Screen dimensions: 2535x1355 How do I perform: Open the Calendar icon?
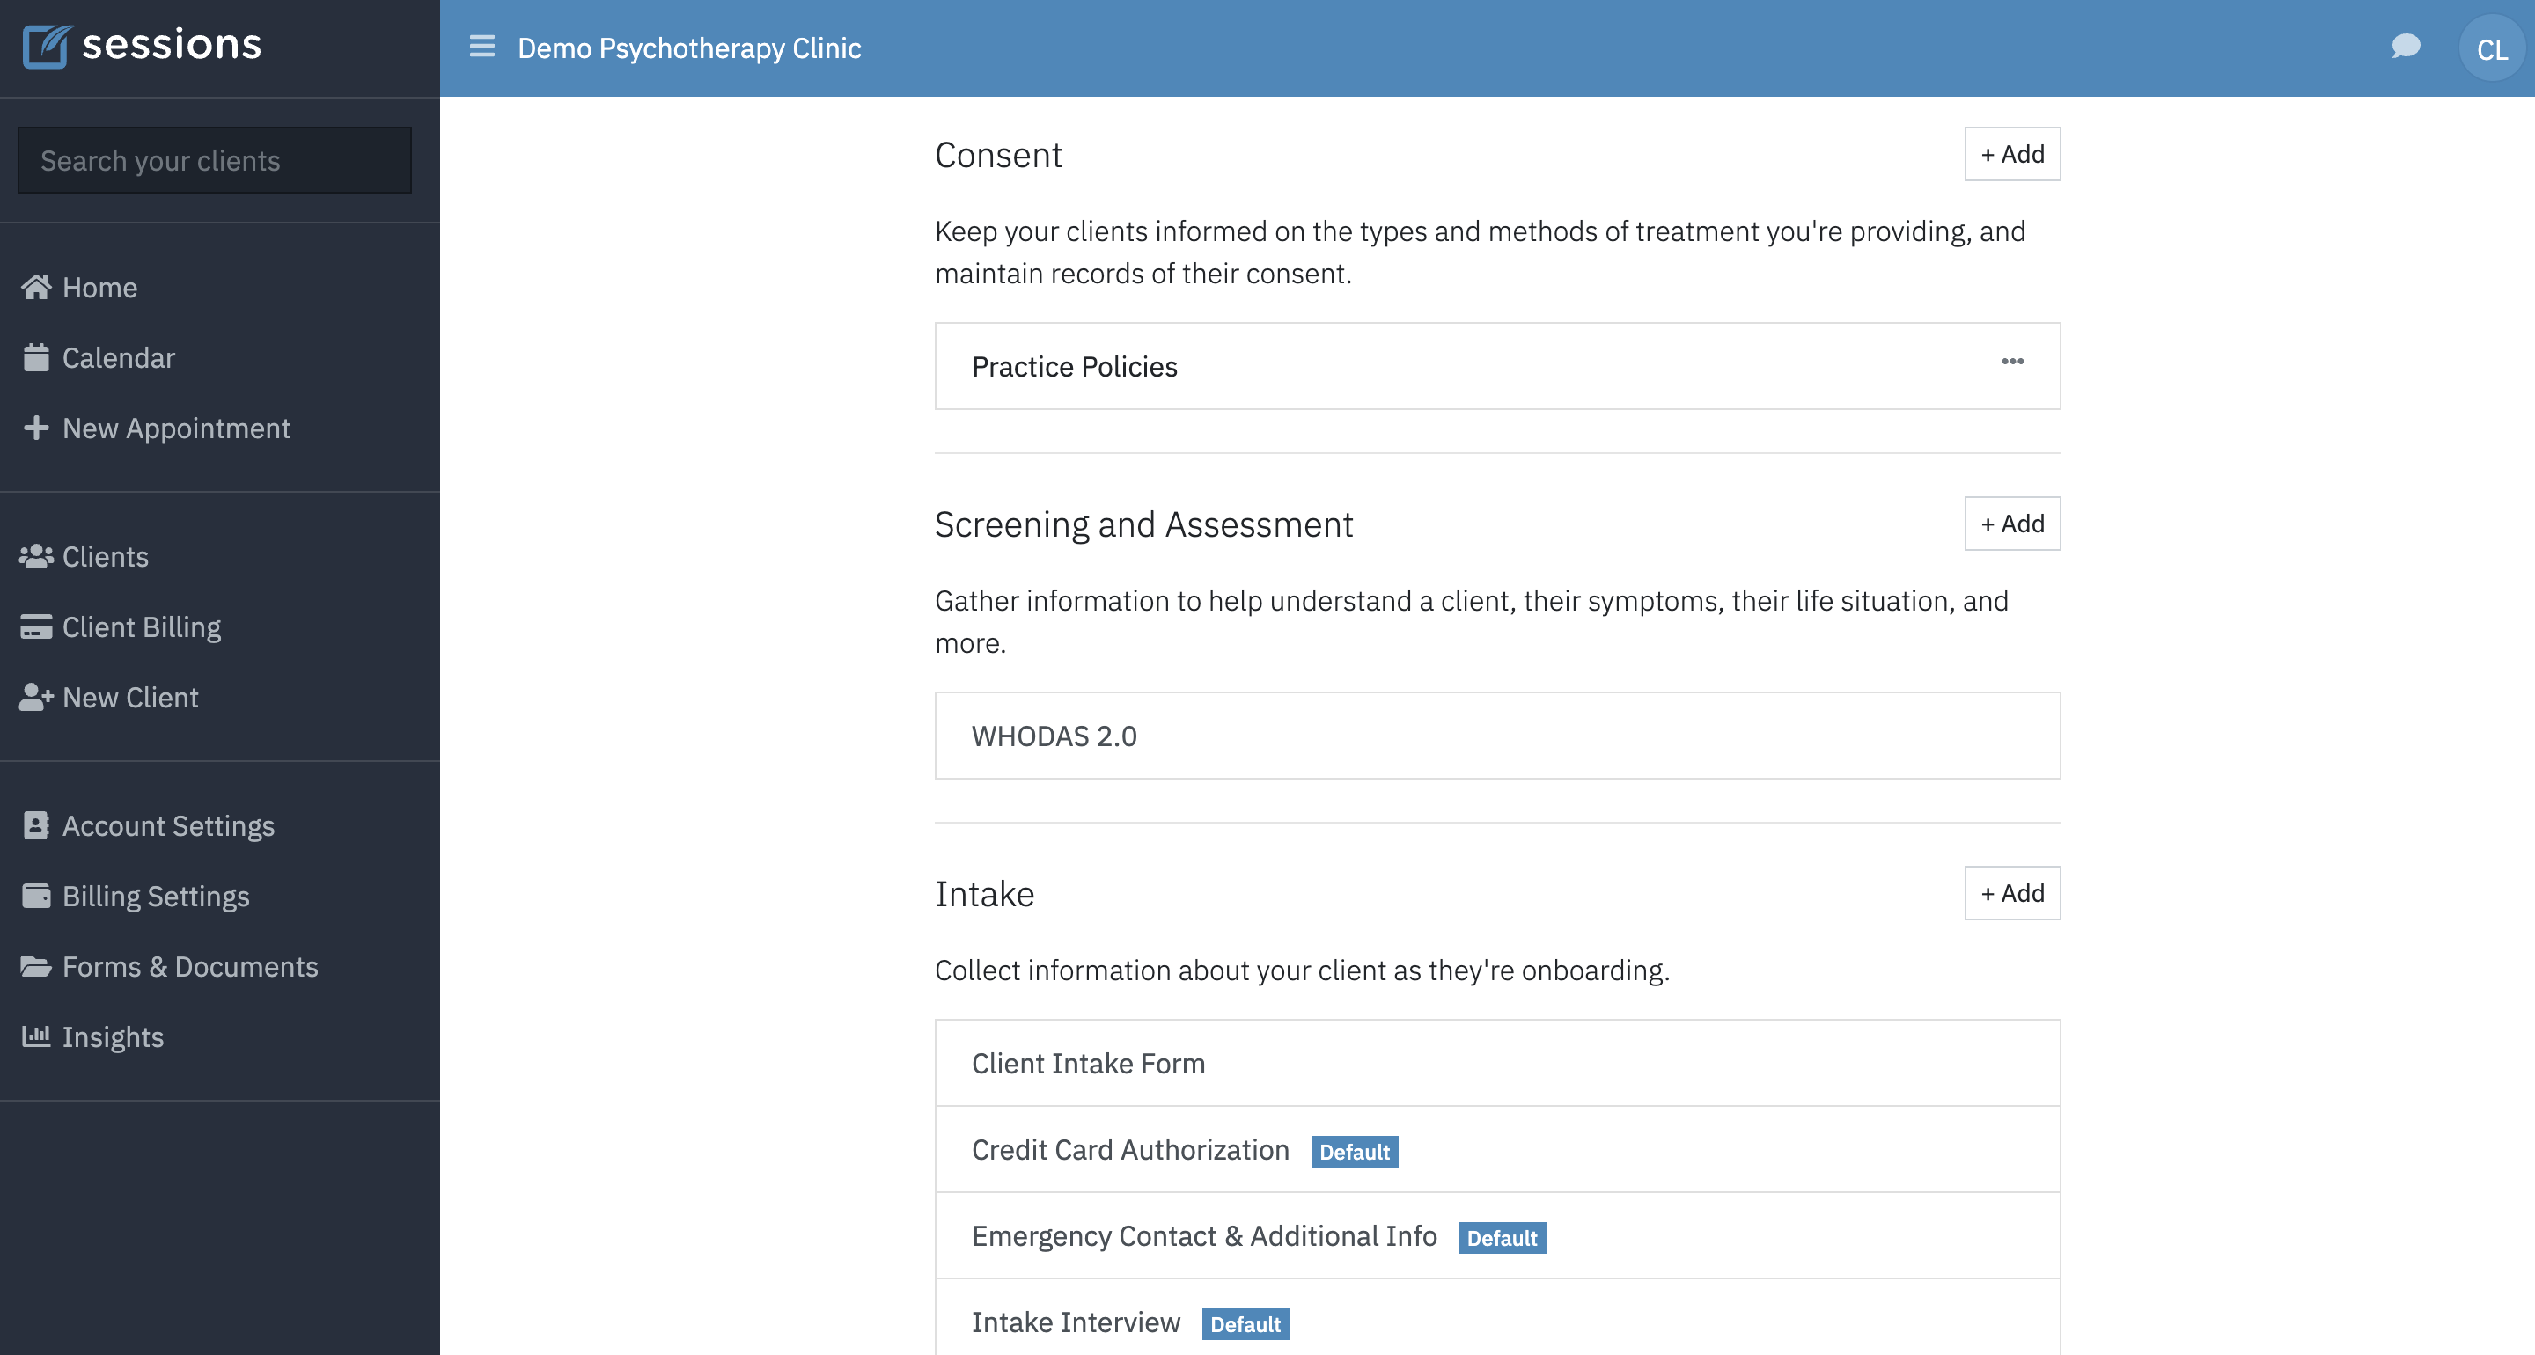pos(37,357)
